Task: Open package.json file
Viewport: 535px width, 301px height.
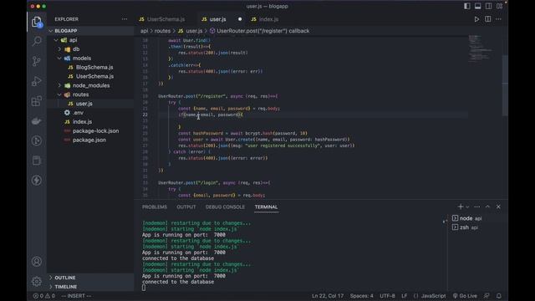Action: 90,140
